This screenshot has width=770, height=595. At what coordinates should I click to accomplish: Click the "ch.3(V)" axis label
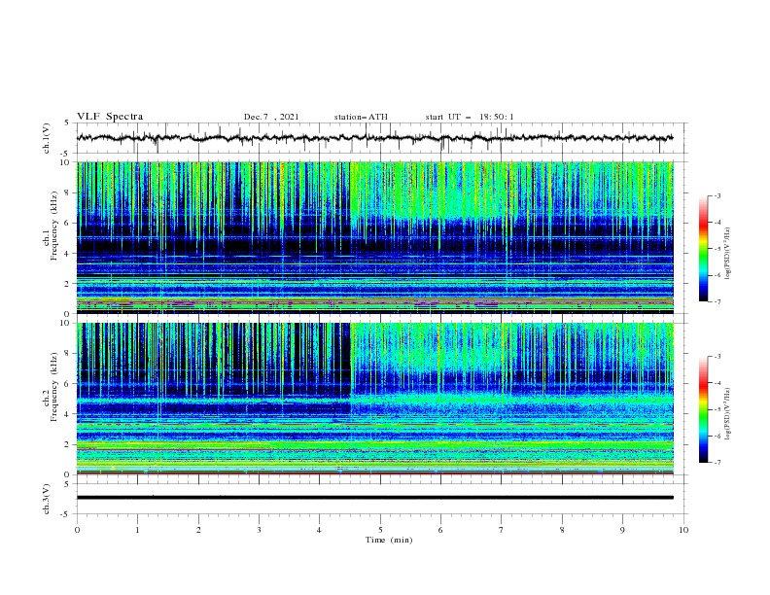[x=47, y=499]
